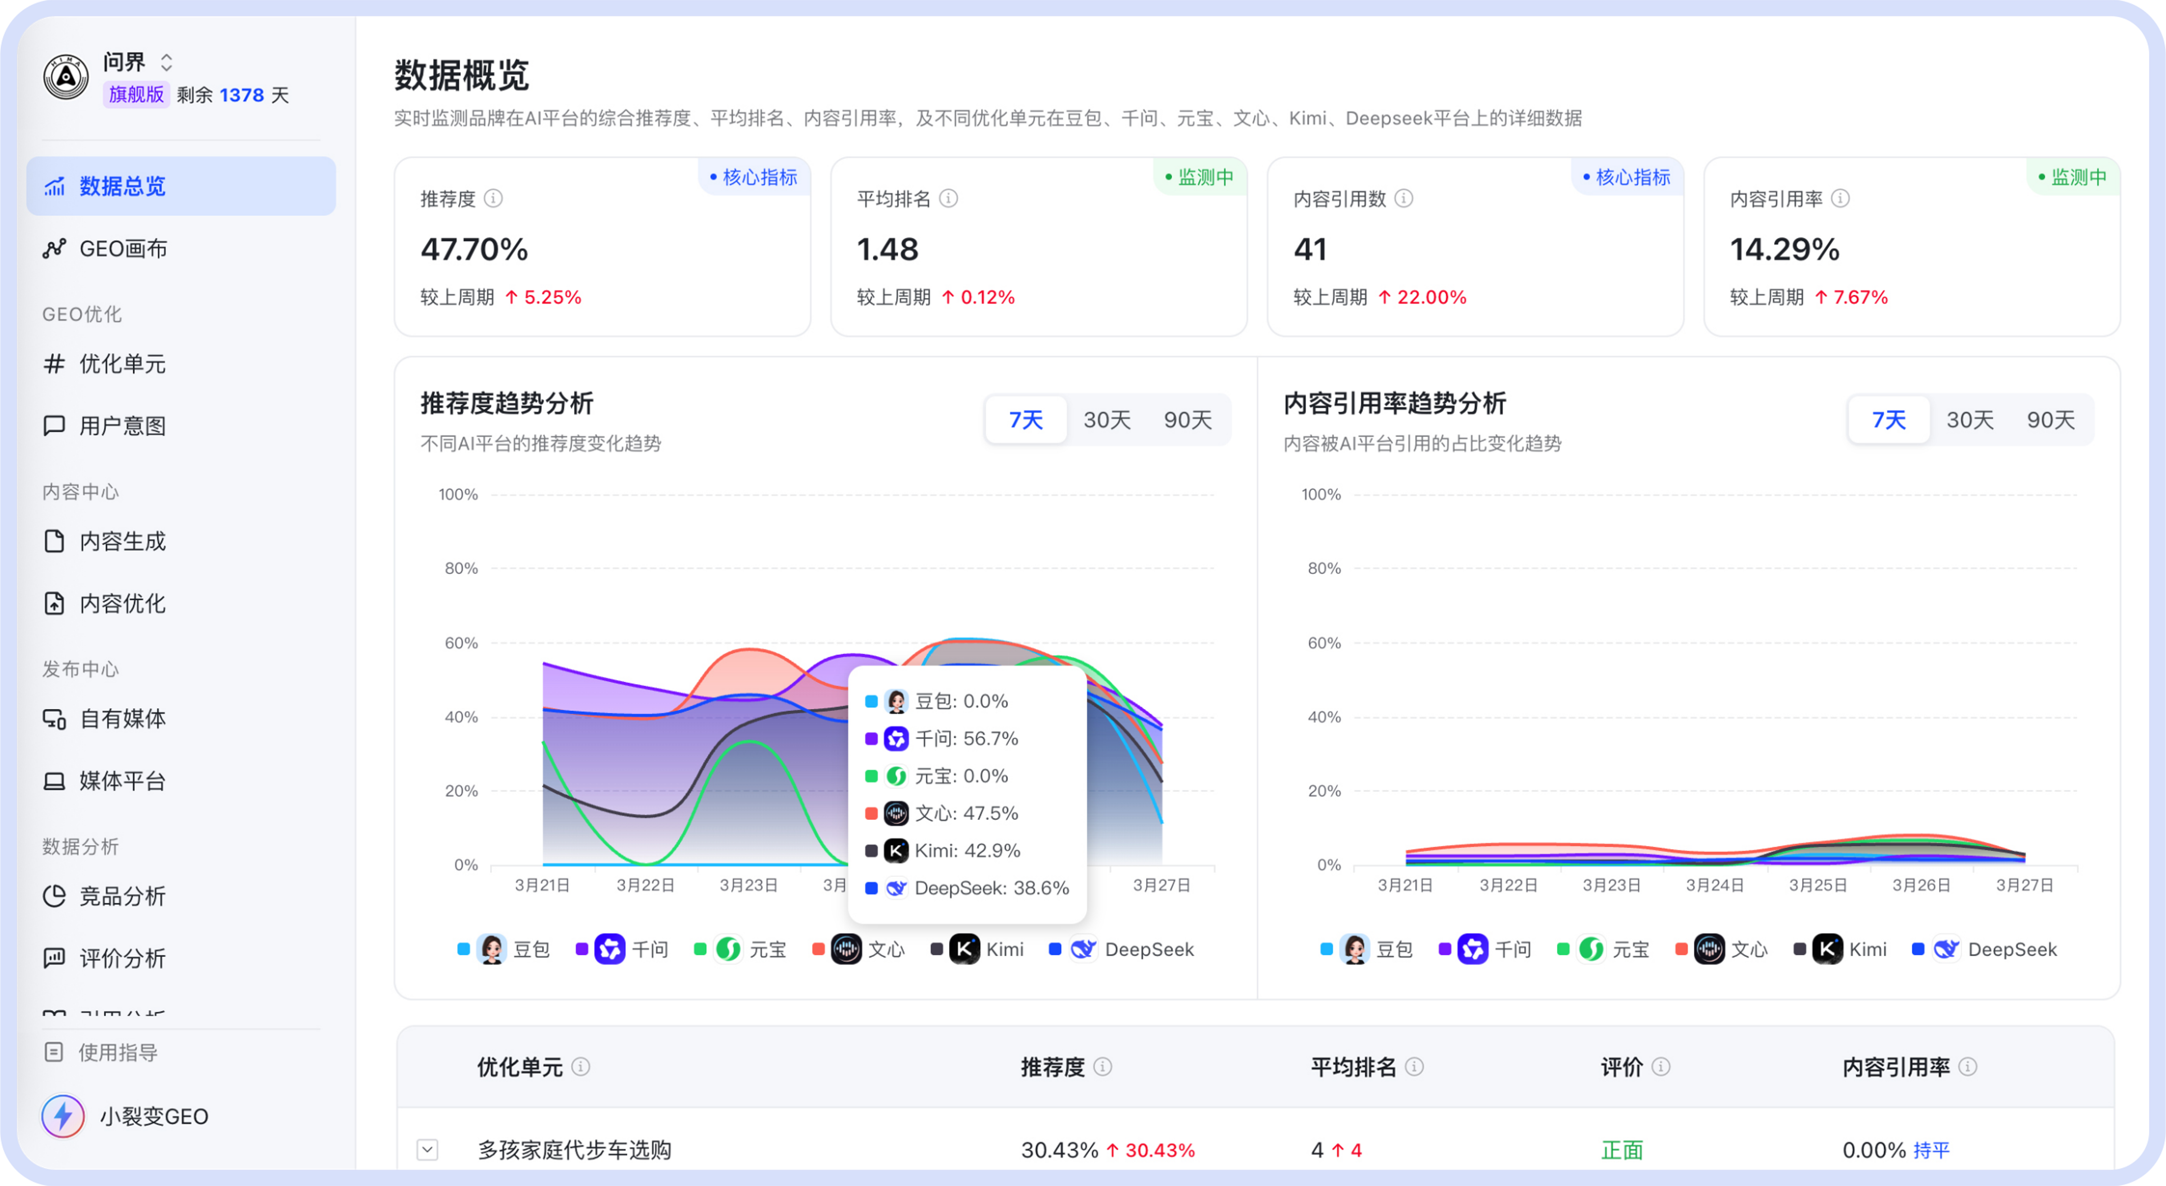Screen dimensions: 2166x1186
Task: Open 优化单元 via the hash icon
Action: point(54,364)
